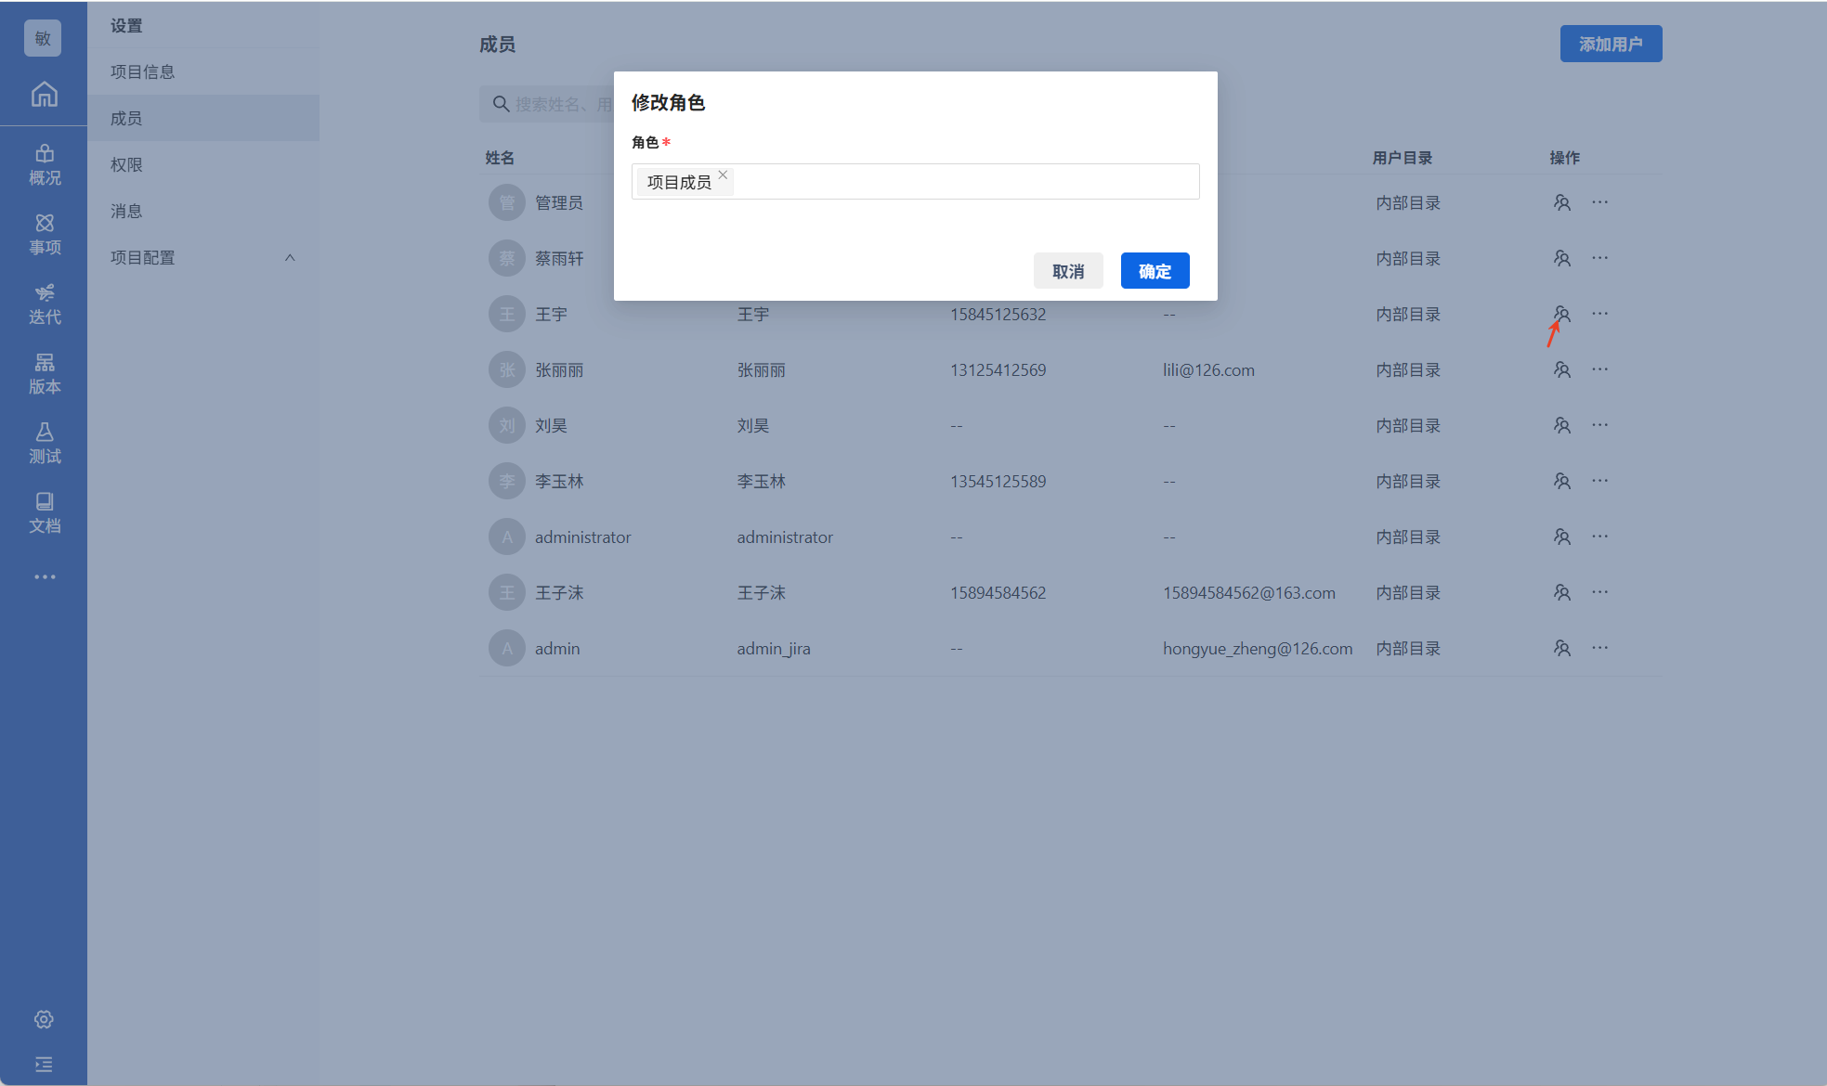Open 文档 documents section

44,512
